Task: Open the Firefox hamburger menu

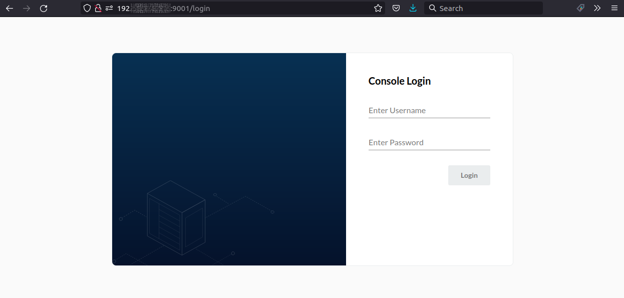Action: pos(614,8)
